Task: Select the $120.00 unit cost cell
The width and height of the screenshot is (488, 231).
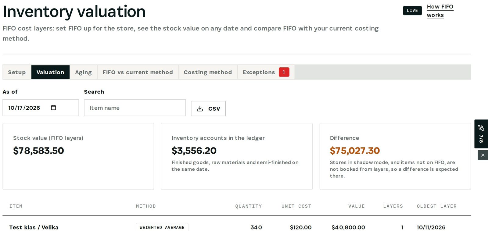Action: tap(301, 227)
